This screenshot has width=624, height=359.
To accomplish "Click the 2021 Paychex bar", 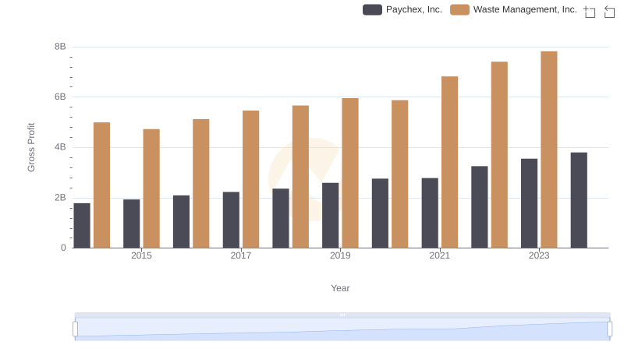I will coord(430,213).
